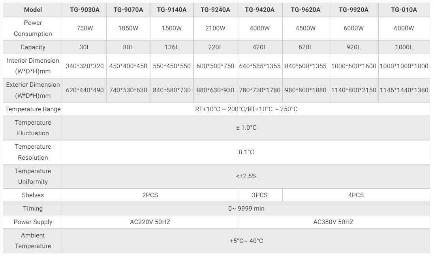
Task: Select the 750W power consumption cell
Action: pos(85,28)
